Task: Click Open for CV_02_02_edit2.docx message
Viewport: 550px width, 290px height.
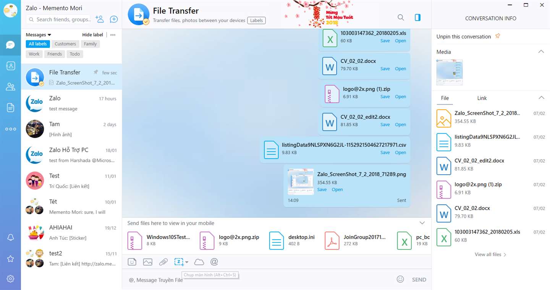Action: click(400, 125)
